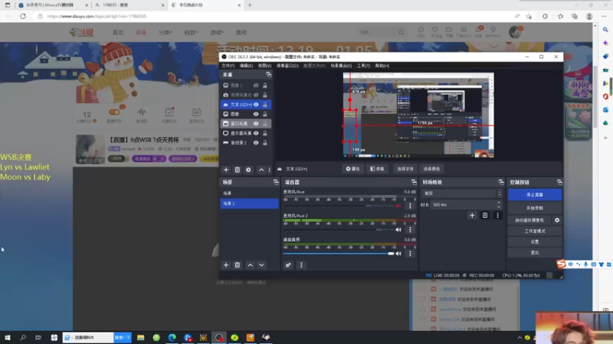Open the douyu 分类 navigation dropdown
Viewport: 613px width, 344px height.
pos(165,32)
